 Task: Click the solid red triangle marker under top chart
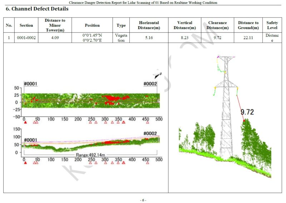point(25,122)
